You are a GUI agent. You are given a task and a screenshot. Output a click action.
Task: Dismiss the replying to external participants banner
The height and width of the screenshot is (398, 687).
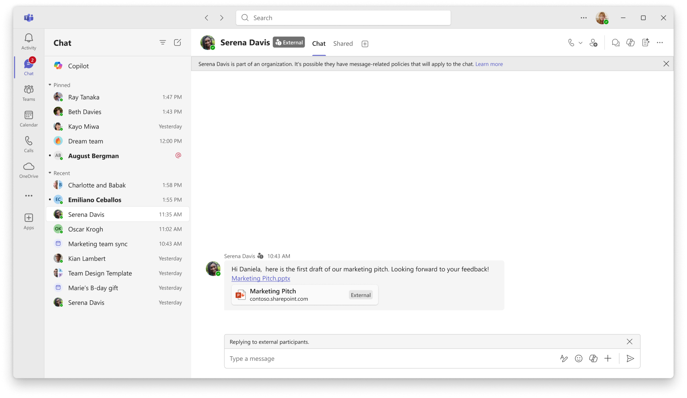click(629, 341)
